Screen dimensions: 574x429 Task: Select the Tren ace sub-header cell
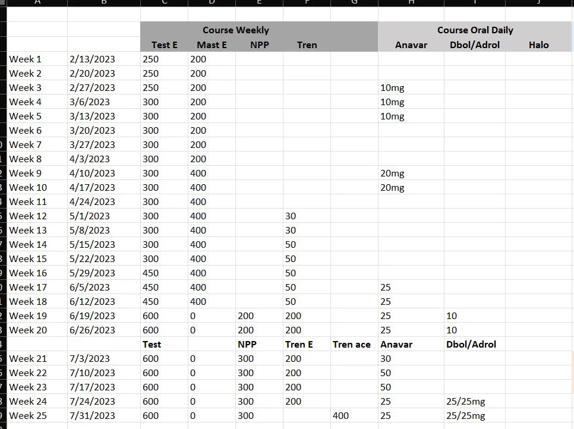[351, 345]
